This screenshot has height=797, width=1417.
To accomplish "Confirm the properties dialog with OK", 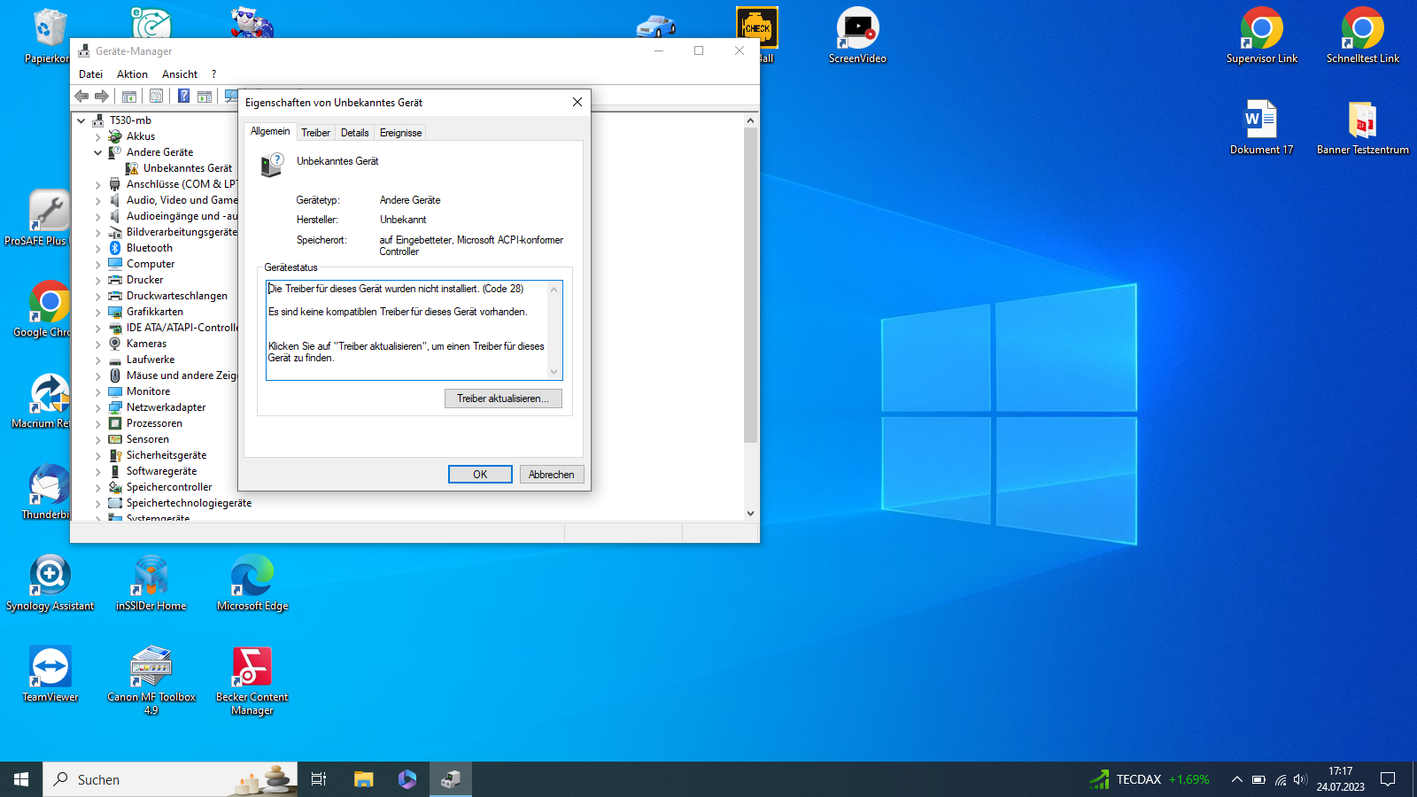I will tap(480, 474).
